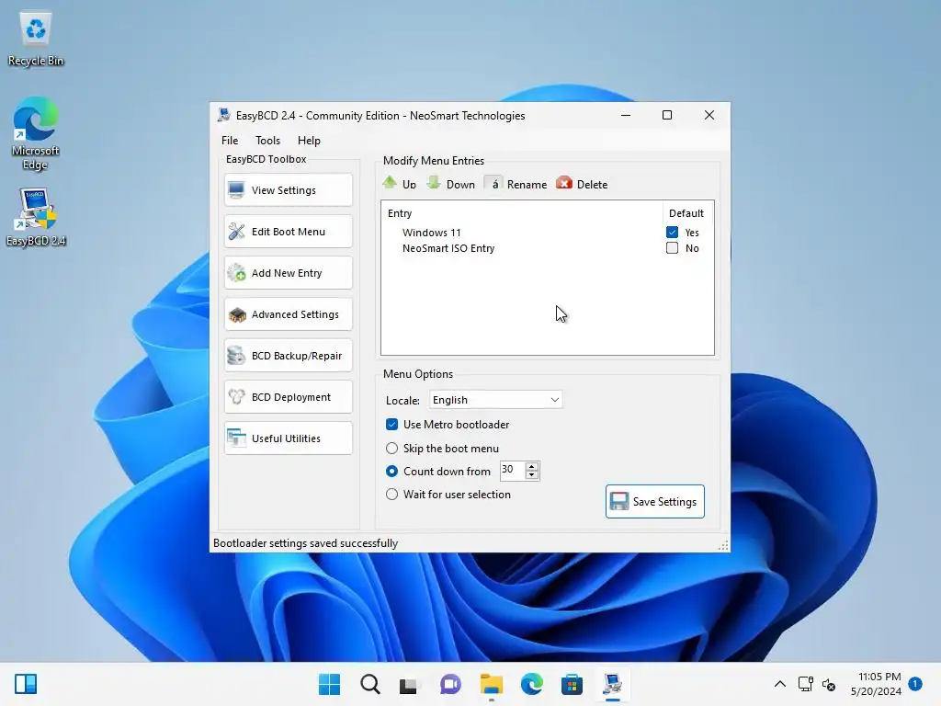
Task: Maximize the EasyBCD window
Action: (x=667, y=115)
